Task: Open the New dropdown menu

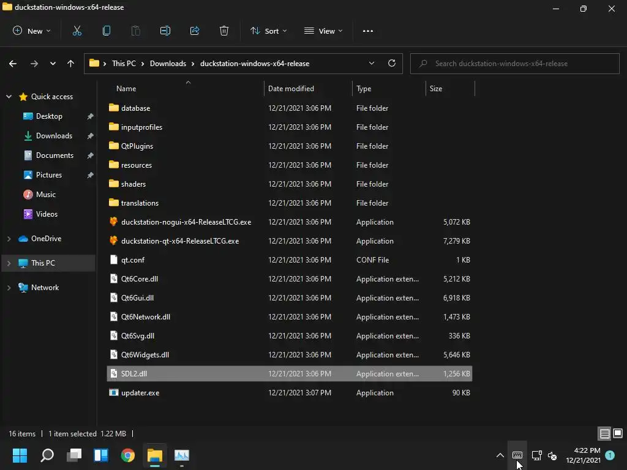Action: click(32, 31)
